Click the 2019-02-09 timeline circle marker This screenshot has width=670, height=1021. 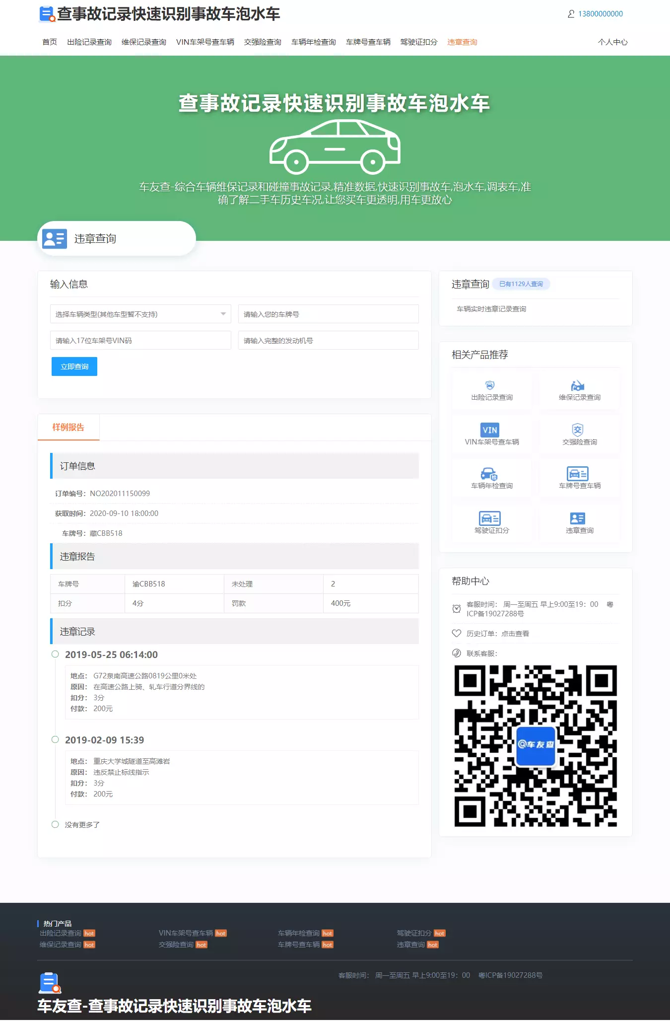55,739
